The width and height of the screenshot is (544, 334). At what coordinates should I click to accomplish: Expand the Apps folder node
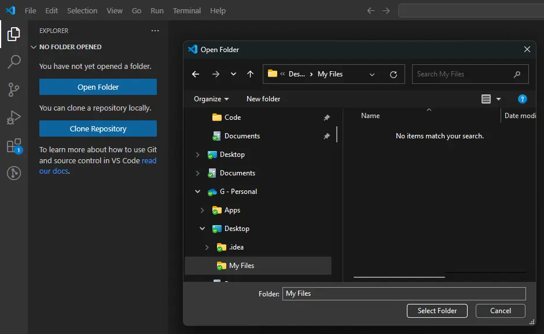203,210
